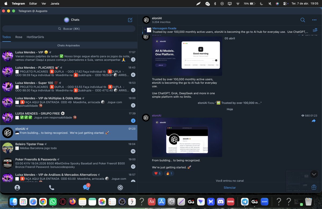
Task: Open Luisa Mendes VIP de Múltiplas & Odds Altas
Action: pos(68,102)
